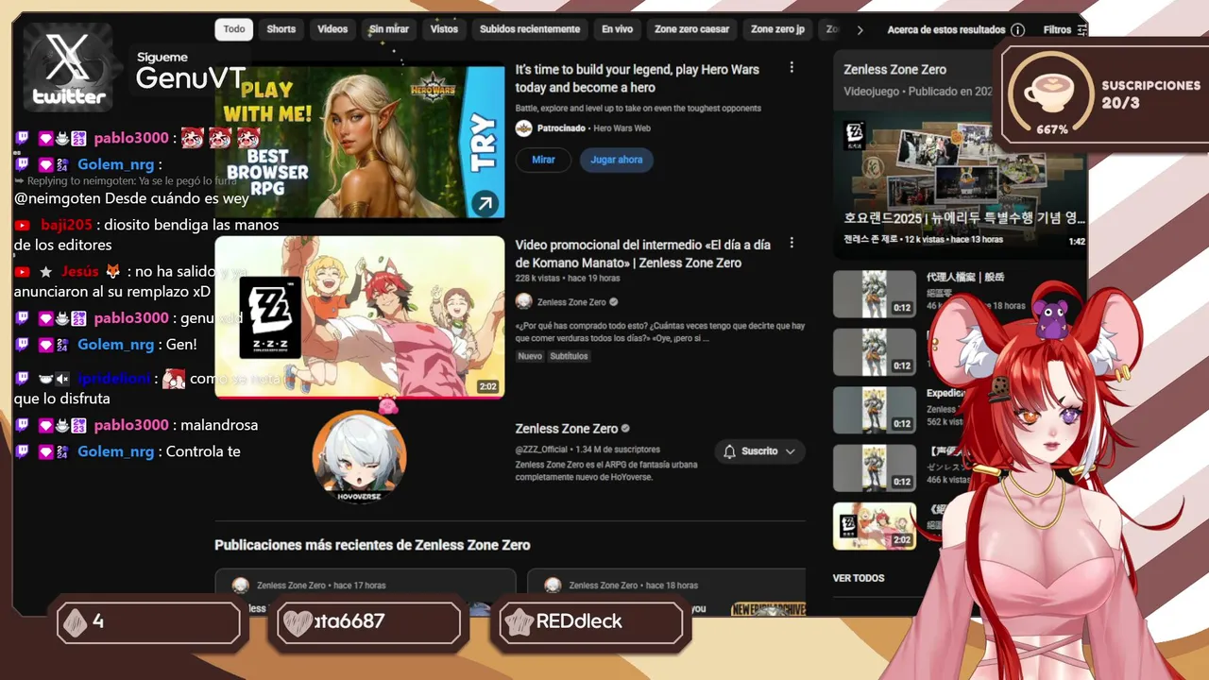Select the Vistos filter chip

point(444,29)
